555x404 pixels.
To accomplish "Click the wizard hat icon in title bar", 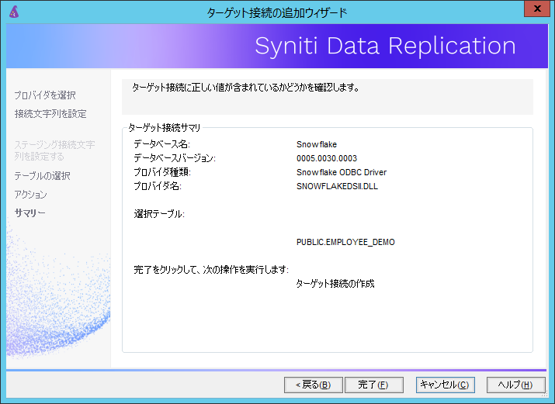I will pos(14,12).
